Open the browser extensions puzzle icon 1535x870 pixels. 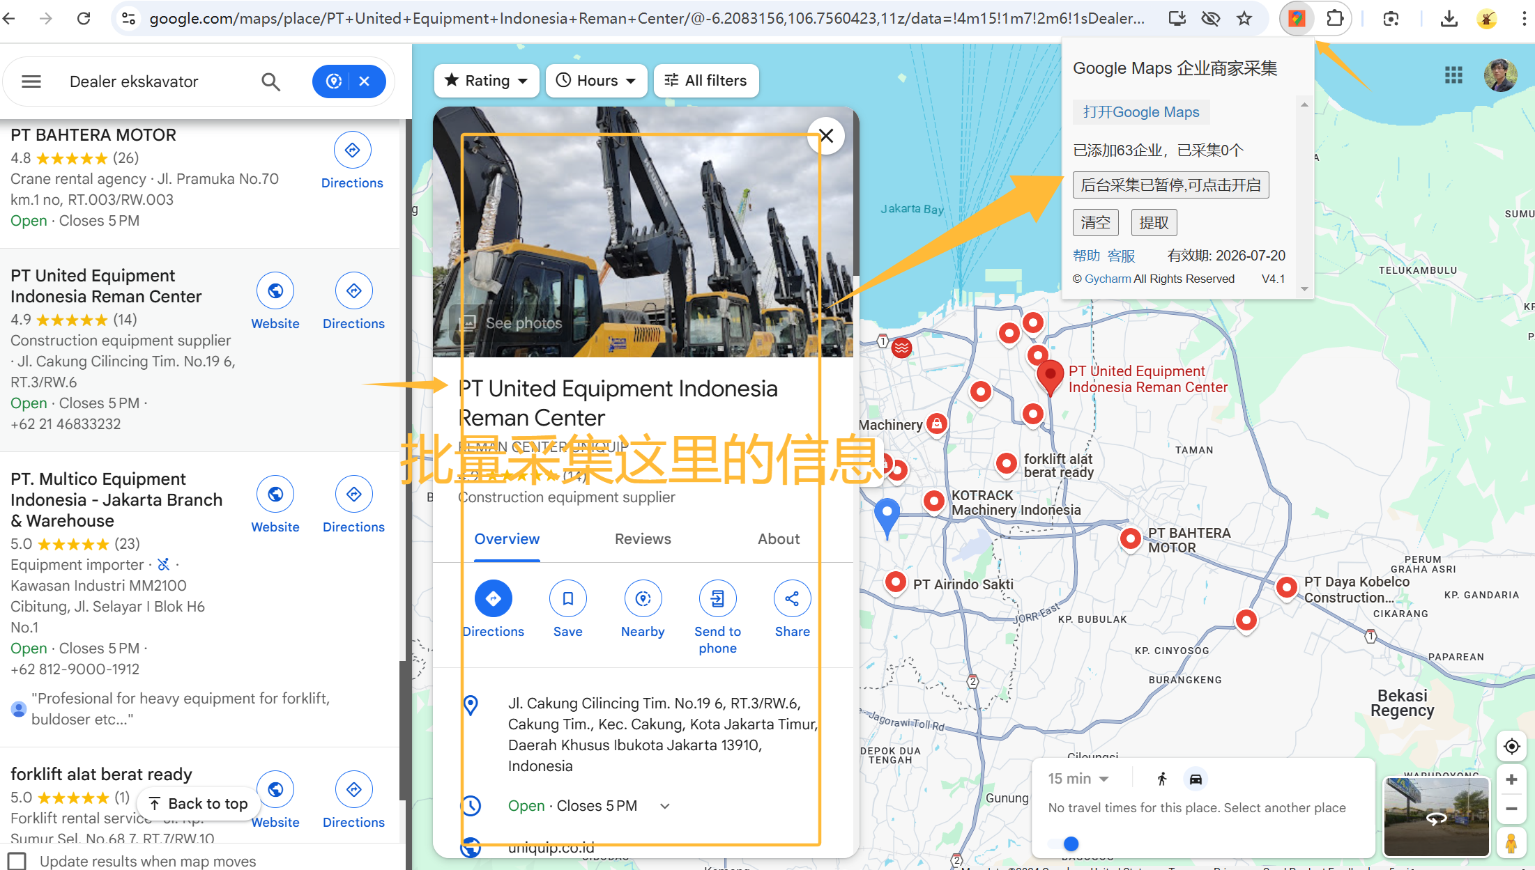[x=1334, y=19]
